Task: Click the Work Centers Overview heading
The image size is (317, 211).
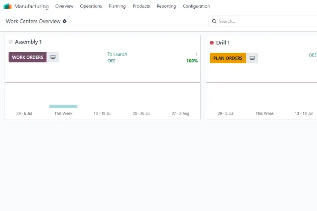Action: [33, 21]
